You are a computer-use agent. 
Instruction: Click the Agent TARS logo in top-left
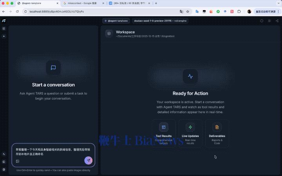pos(4,21)
